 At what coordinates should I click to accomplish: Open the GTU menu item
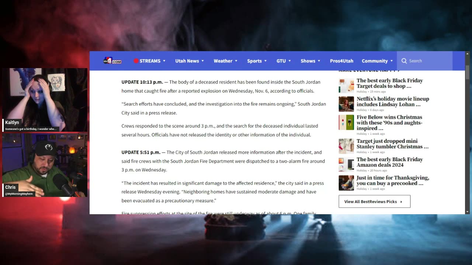tap(281, 61)
